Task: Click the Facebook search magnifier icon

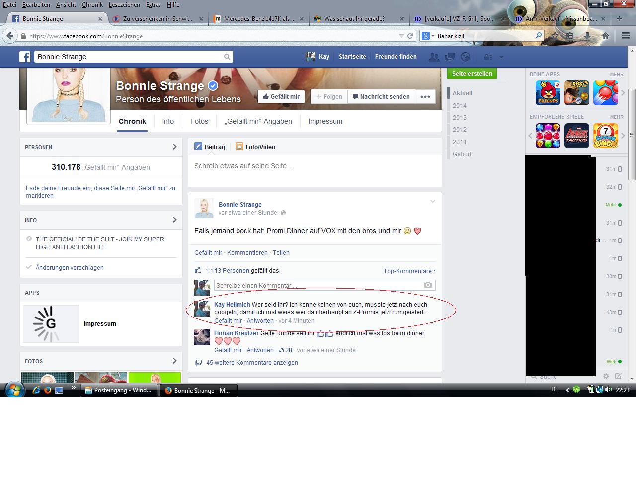Action: coord(227,57)
